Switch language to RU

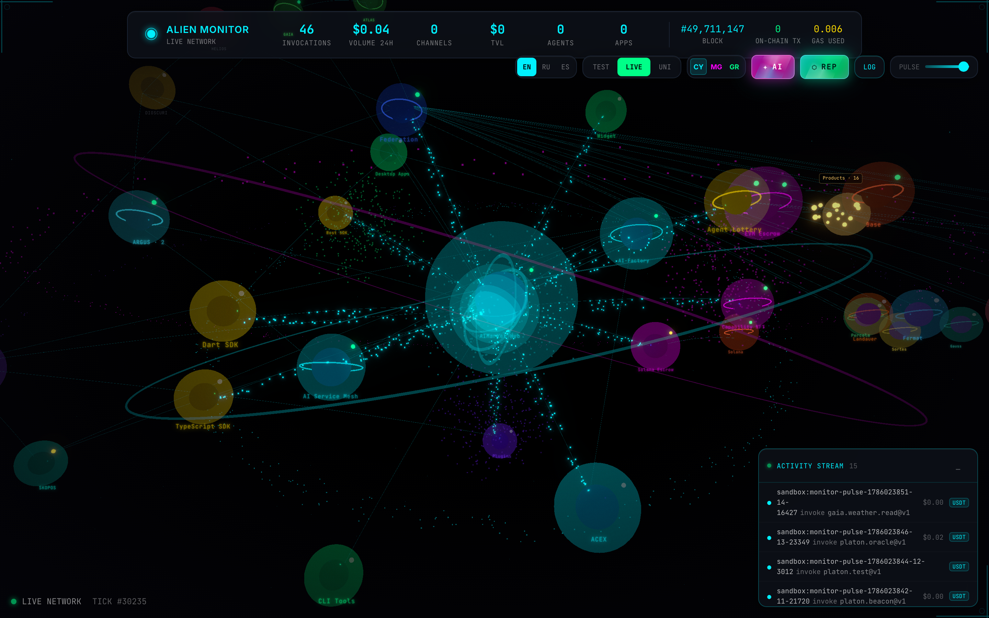(546, 67)
